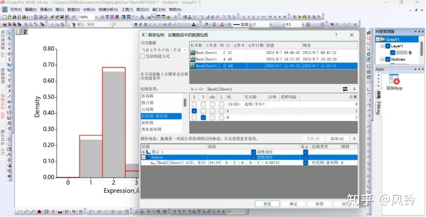Select the Text tool T in left toolbar
426x217 pixels.
9,81
